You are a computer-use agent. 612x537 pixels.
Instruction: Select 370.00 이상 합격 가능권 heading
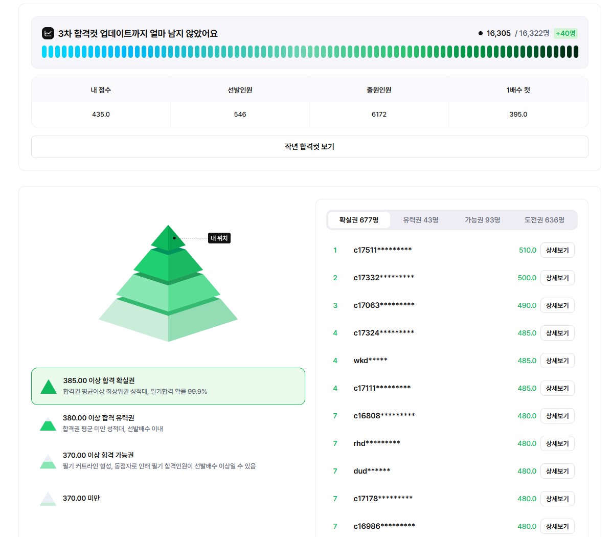(x=98, y=455)
